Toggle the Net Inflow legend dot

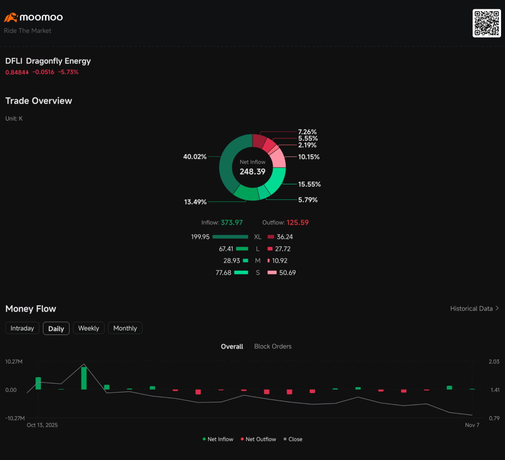pyautogui.click(x=204, y=439)
